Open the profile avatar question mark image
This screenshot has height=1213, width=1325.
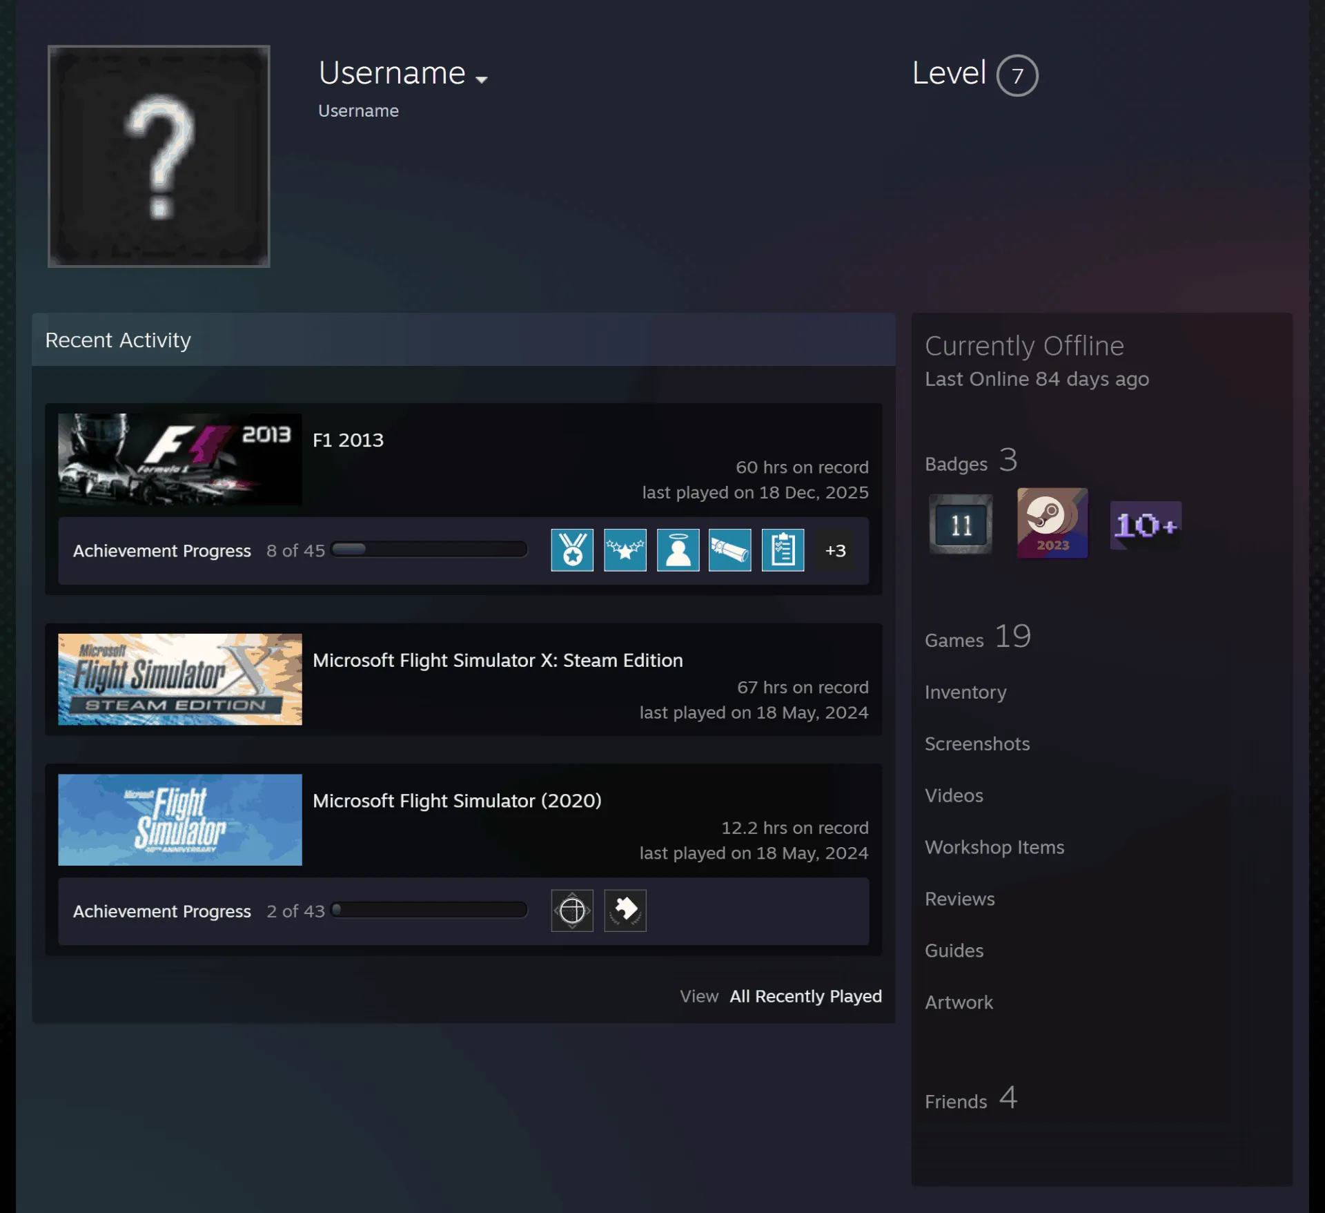pyautogui.click(x=159, y=156)
